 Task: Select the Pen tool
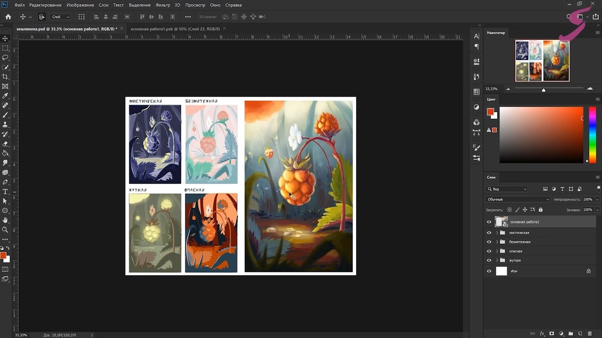pos(5,182)
